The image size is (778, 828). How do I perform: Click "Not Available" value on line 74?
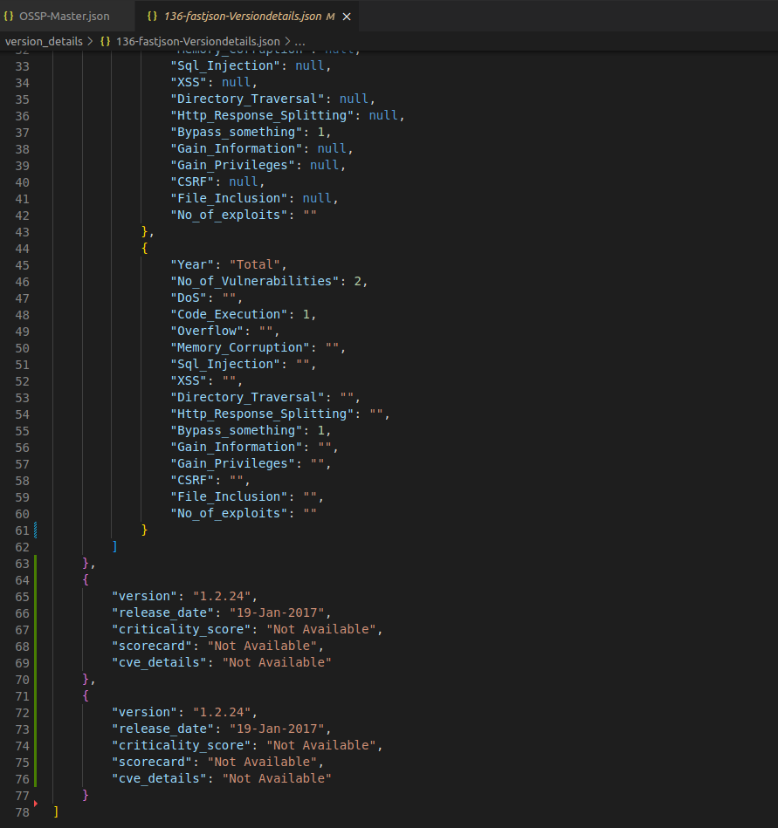point(320,745)
